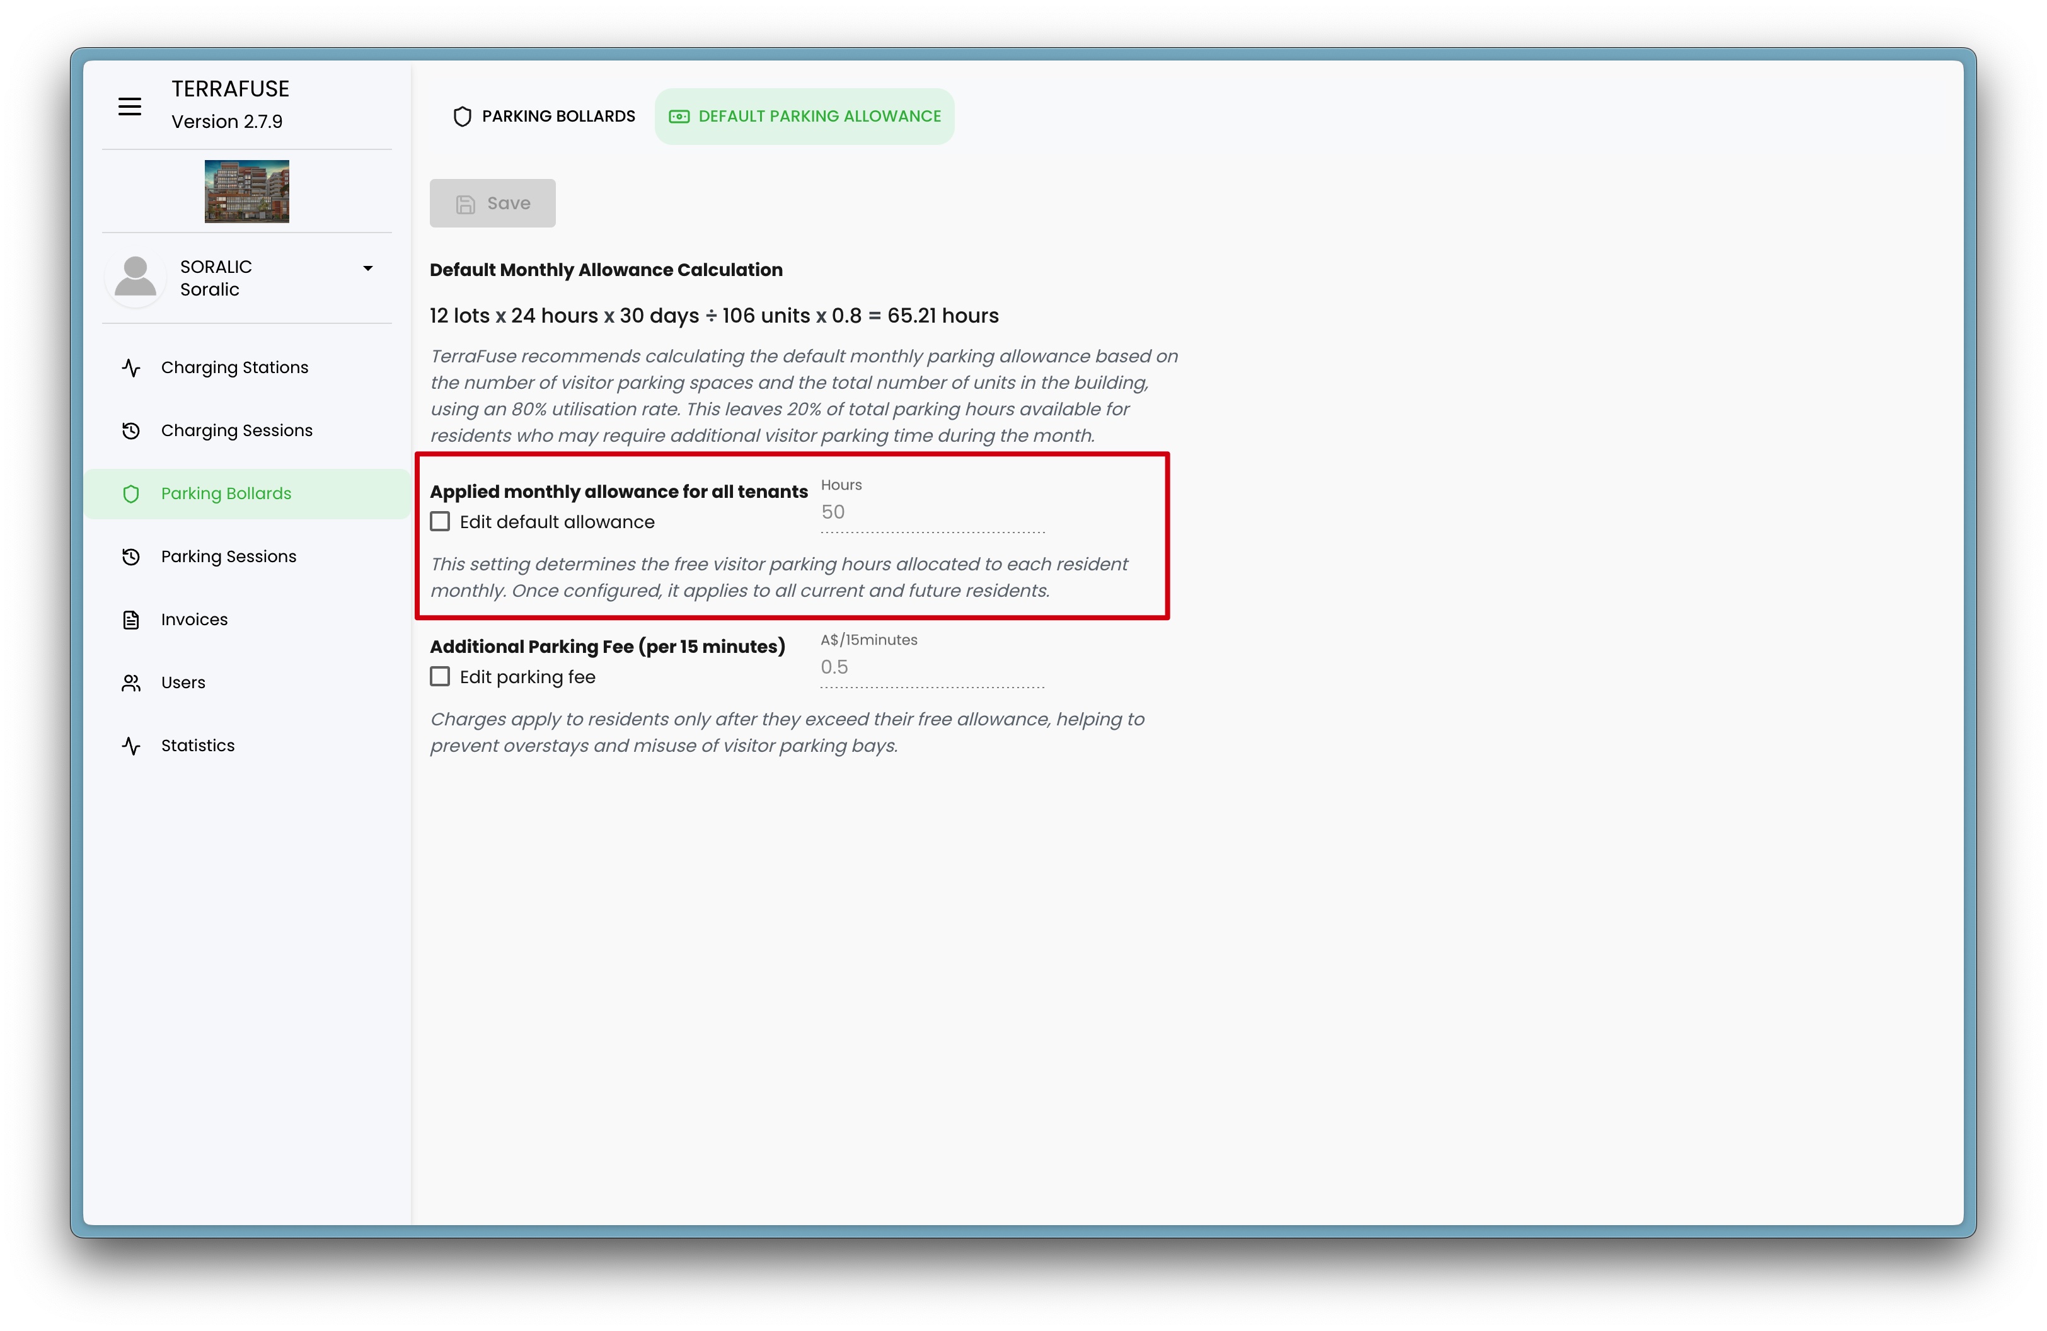Image resolution: width=2047 pixels, height=1331 pixels.
Task: Open Invoices from the sidebar
Action: [194, 620]
